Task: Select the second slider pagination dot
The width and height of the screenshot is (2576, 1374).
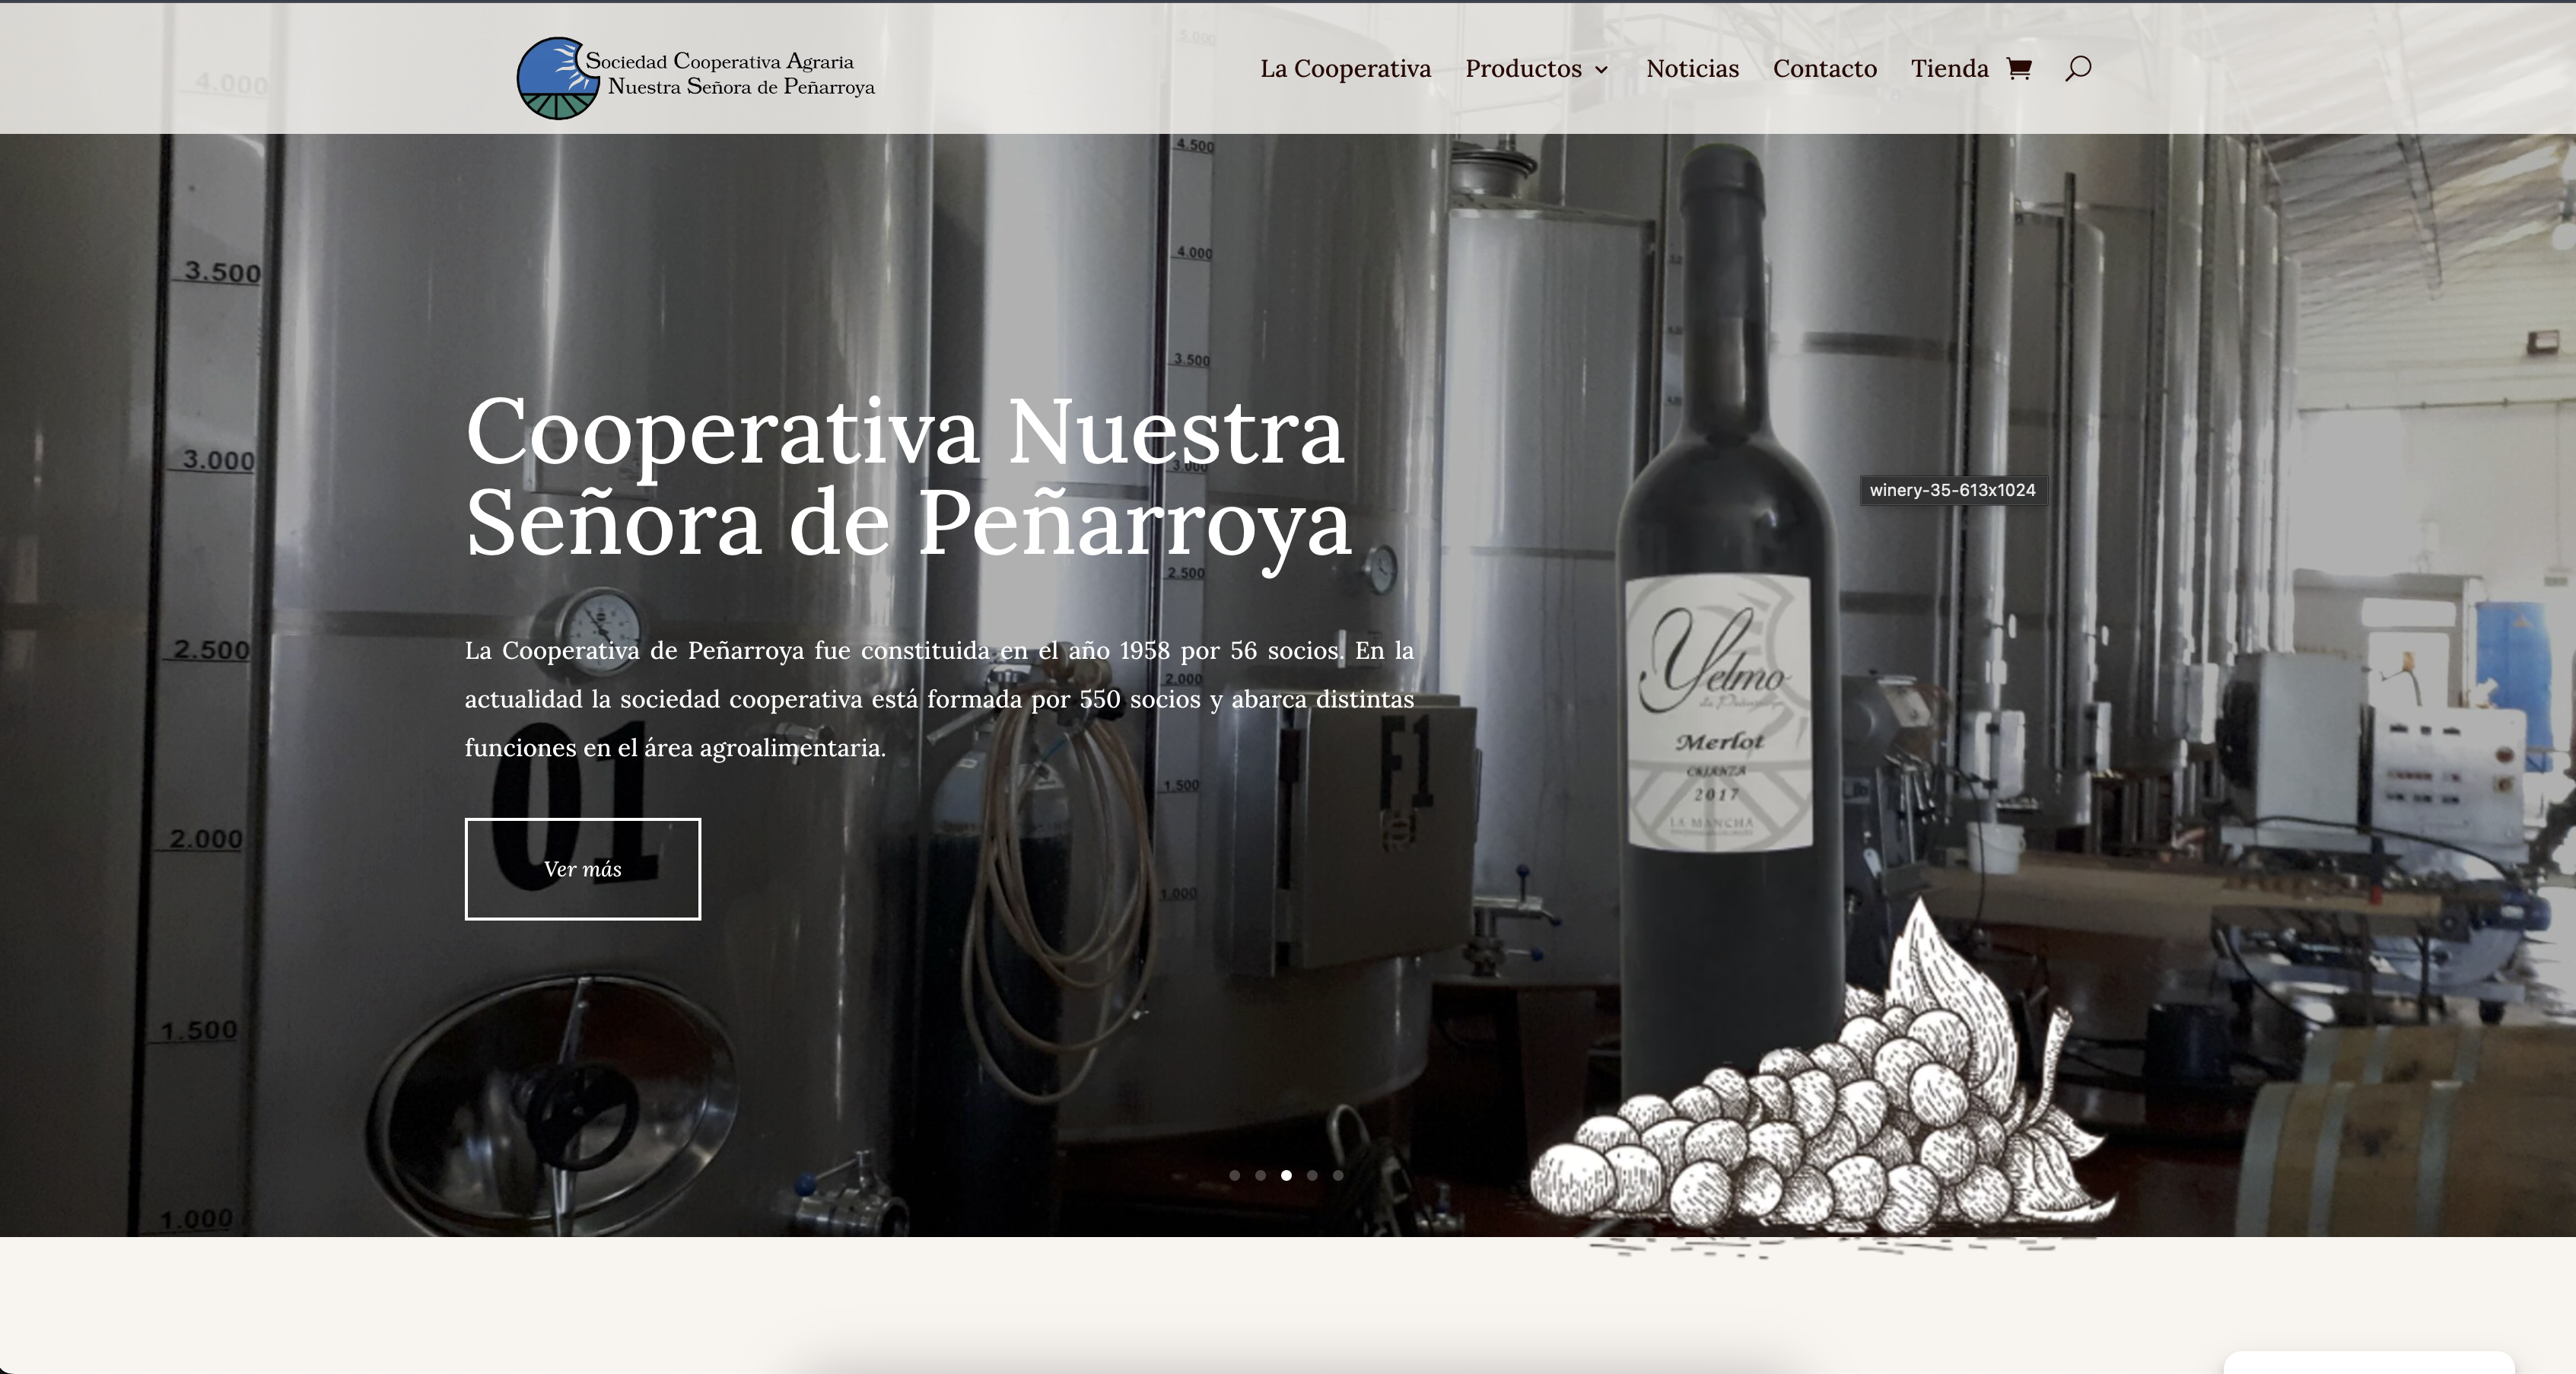Action: (x=1260, y=1175)
